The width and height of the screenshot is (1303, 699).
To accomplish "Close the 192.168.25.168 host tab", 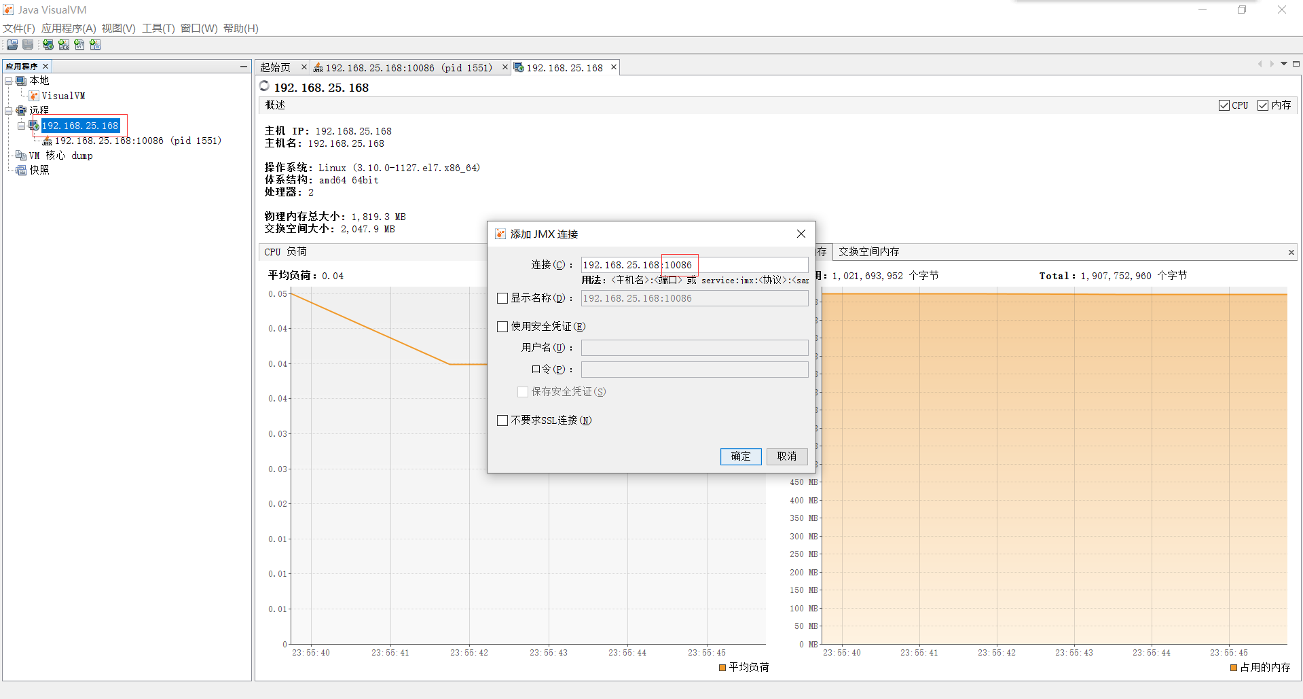I will pyautogui.click(x=614, y=67).
